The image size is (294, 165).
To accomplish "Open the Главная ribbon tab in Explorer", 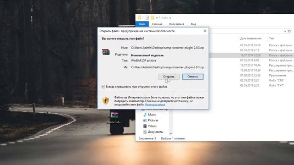I will [x=157, y=24].
